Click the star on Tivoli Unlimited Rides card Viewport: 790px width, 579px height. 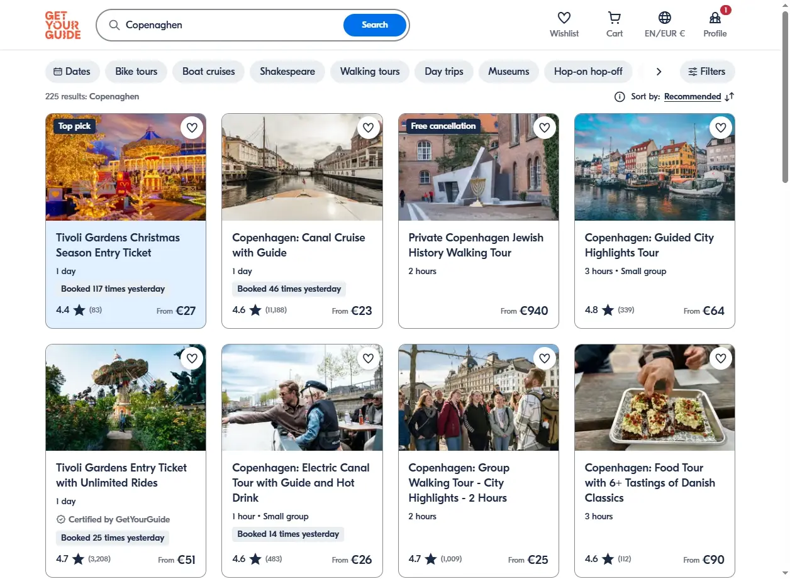click(79, 559)
